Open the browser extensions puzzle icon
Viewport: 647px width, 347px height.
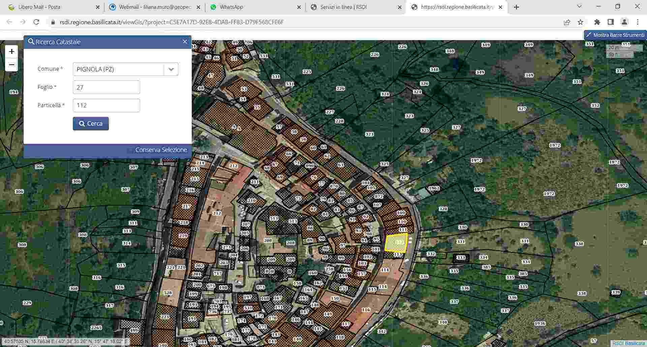coord(597,22)
